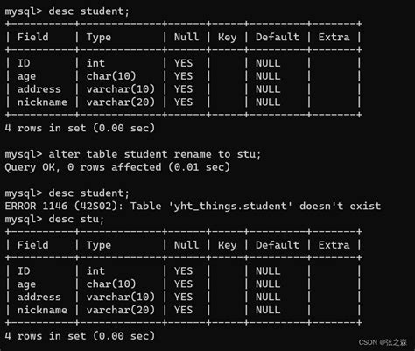Click 'address' field in the second table

pos(39,297)
